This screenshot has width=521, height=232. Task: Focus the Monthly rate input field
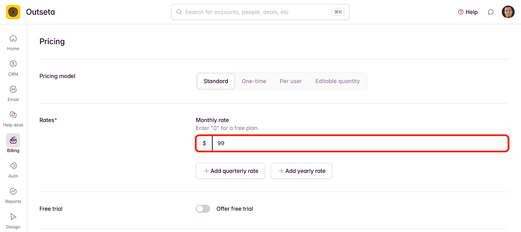360,143
